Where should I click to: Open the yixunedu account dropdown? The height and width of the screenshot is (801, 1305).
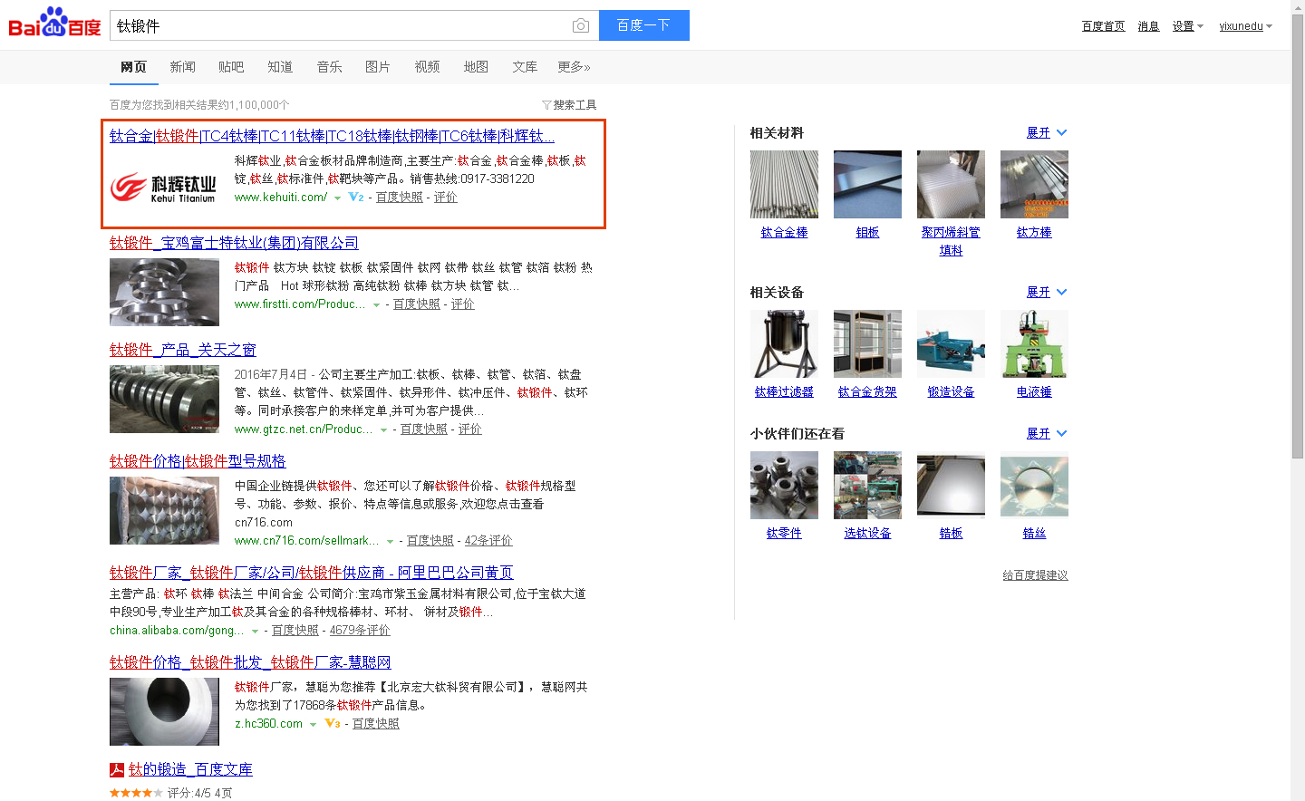point(1246,26)
